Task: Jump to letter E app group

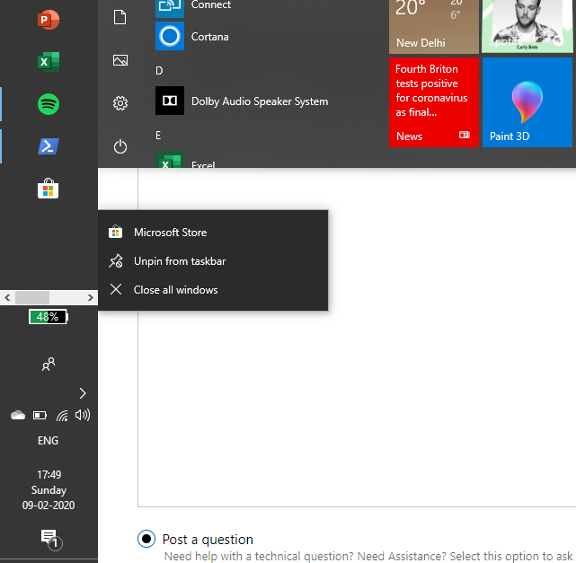Action: [158, 135]
